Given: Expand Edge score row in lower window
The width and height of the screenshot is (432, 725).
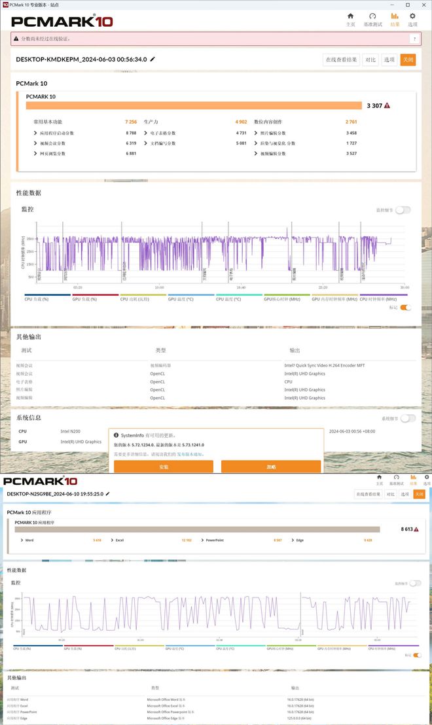Looking at the screenshot, I should 293,540.
